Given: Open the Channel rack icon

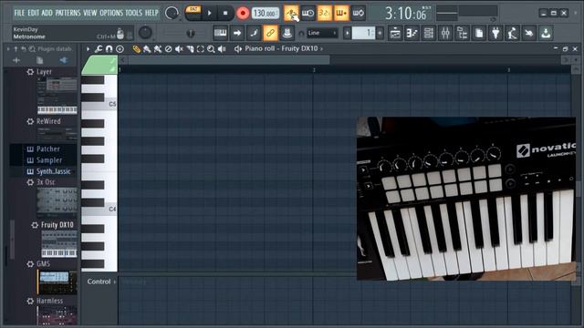Looking at the screenshot, I should [428, 33].
